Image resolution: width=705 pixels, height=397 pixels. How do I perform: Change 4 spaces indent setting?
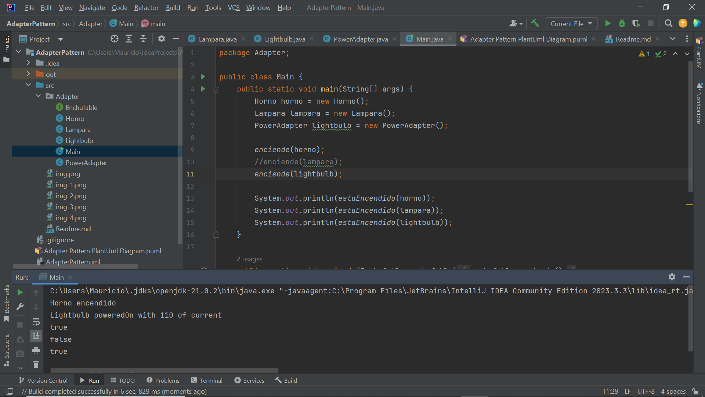point(673,391)
